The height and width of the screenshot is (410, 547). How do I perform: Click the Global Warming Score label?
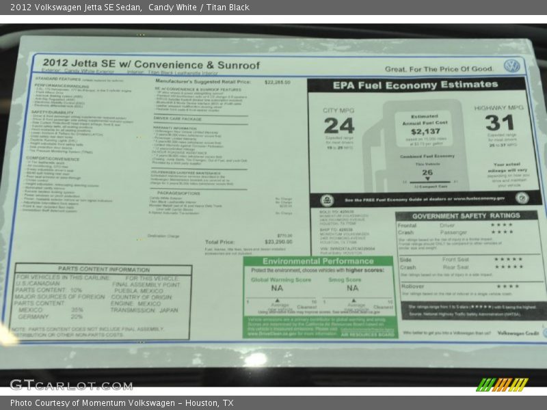[281, 279]
